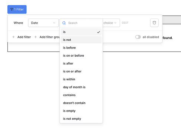Select 'day of month is' option
The image size is (181, 139).
[81, 87]
